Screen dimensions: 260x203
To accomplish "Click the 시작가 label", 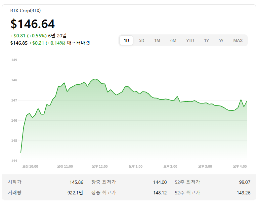I will tap(15, 182).
